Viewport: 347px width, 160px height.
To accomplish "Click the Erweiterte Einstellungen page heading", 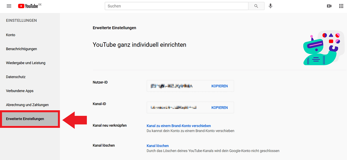I will pyautogui.click(x=115, y=28).
